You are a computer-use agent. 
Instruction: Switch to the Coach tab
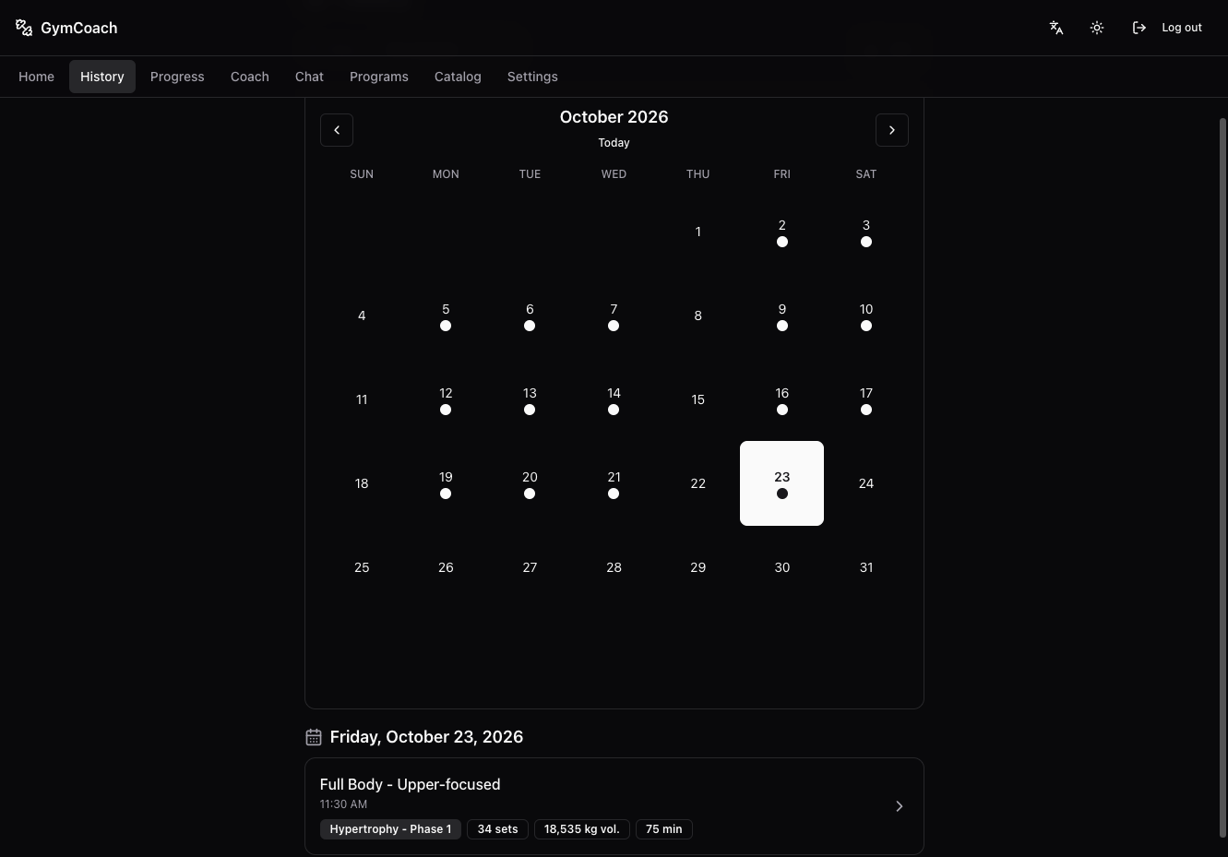pos(250,77)
